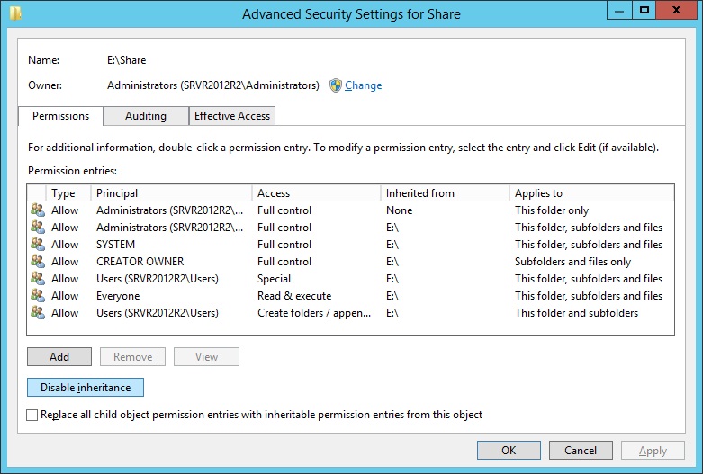Viewport: 703px width, 474px height.
Task: Click the user group icon for SYSTEM entry
Action: (x=37, y=244)
